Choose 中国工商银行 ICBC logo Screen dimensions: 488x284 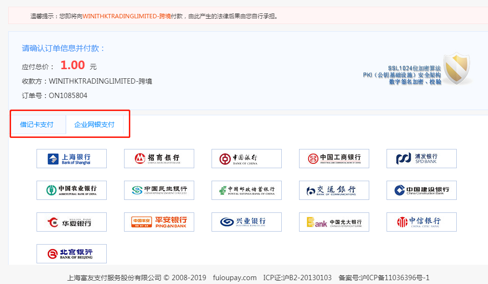tap(334, 159)
